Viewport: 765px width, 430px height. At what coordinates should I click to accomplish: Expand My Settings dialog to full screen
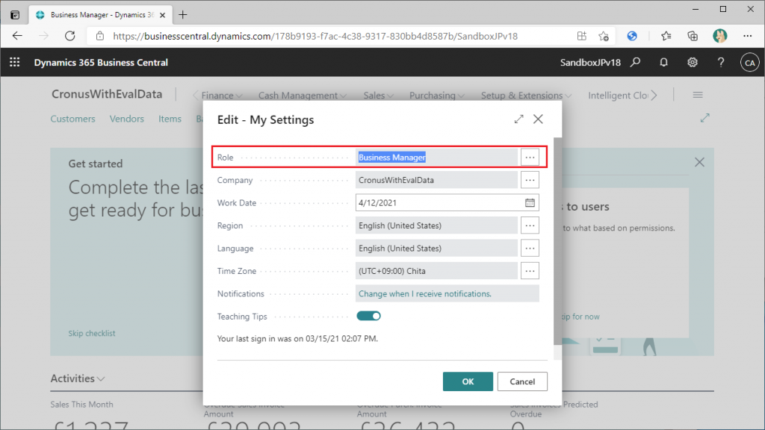tap(518, 119)
